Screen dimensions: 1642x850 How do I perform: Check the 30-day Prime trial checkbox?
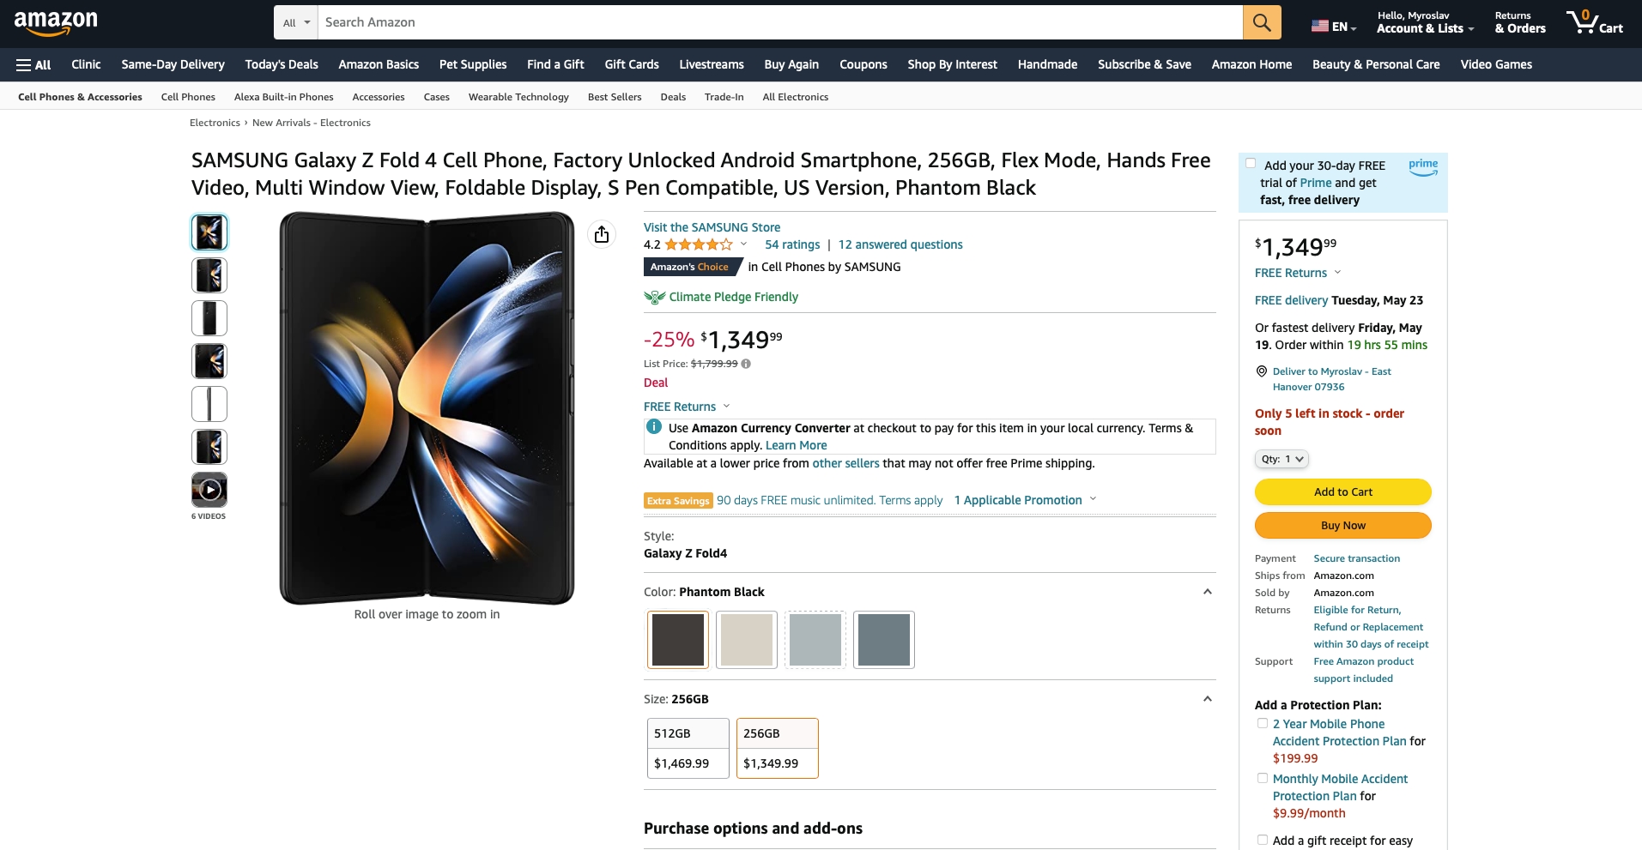click(x=1251, y=164)
